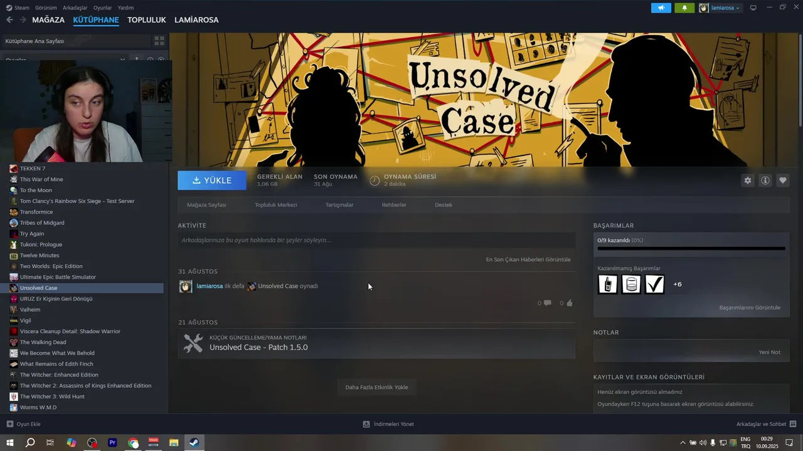This screenshot has height=451, width=803.
Task: Open Arkadaşlar ve Sohbet
Action: click(x=767, y=424)
